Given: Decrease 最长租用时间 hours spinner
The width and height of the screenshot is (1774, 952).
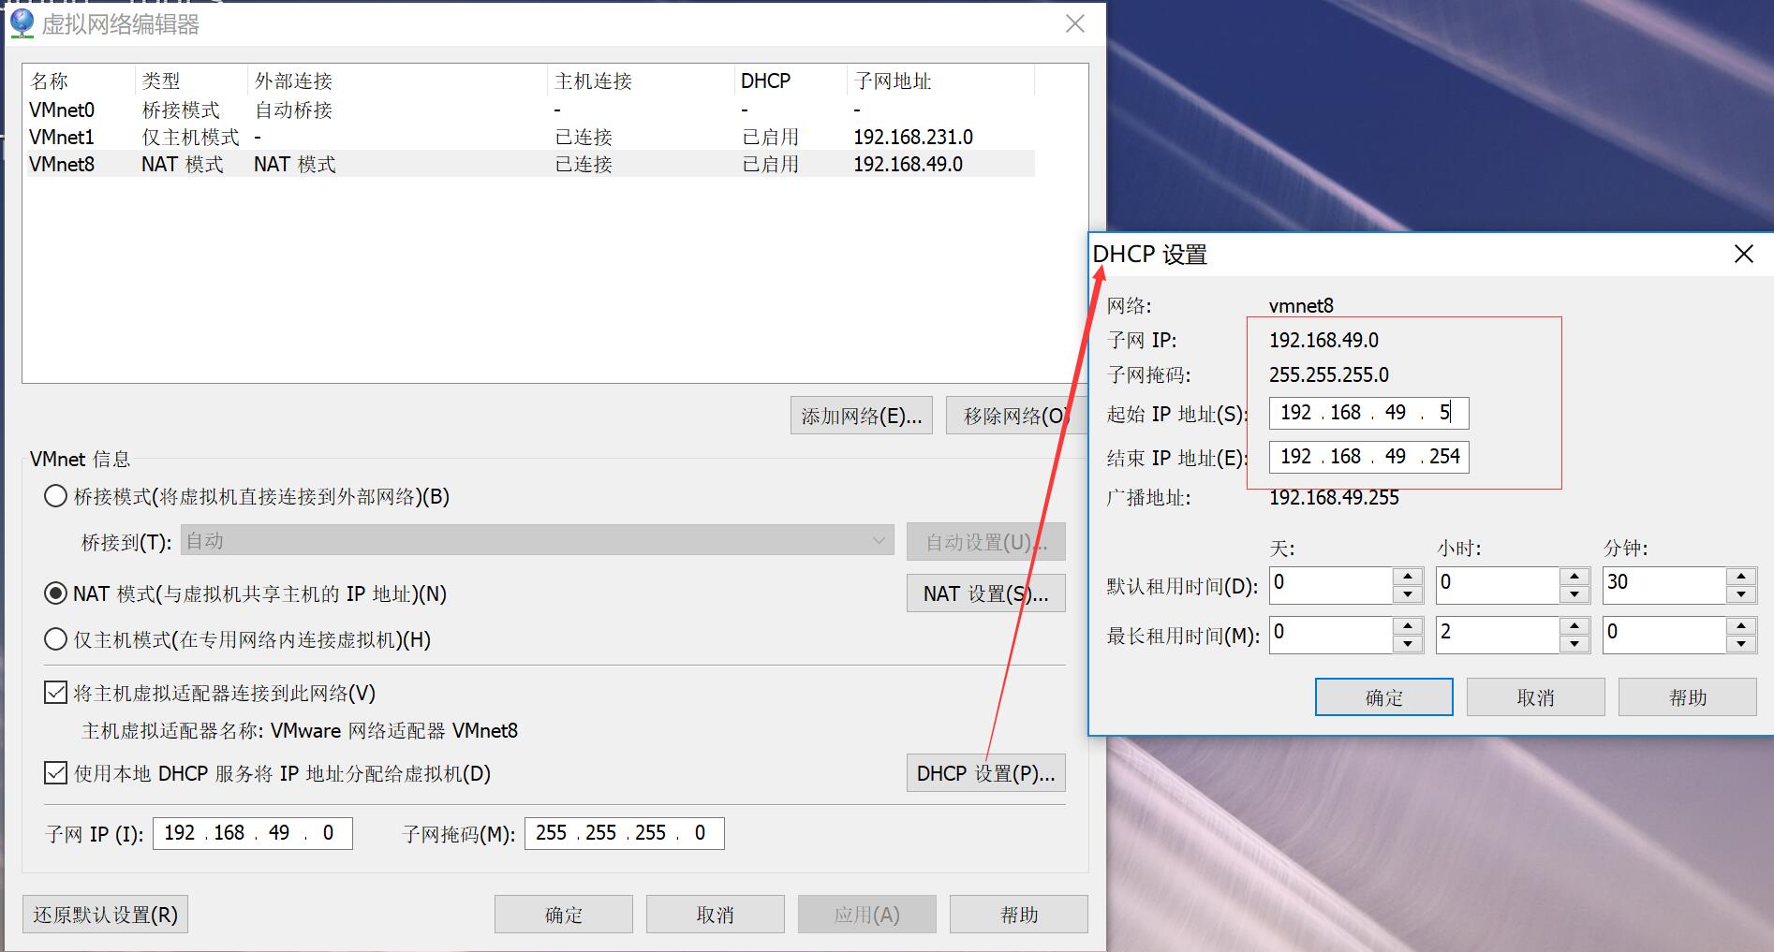Looking at the screenshot, I should point(1574,644).
